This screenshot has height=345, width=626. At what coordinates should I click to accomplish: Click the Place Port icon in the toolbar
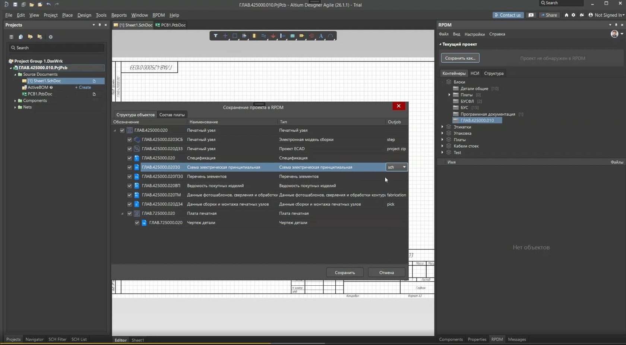coord(302,36)
